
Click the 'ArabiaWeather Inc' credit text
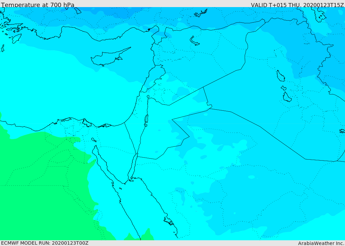[321, 243]
